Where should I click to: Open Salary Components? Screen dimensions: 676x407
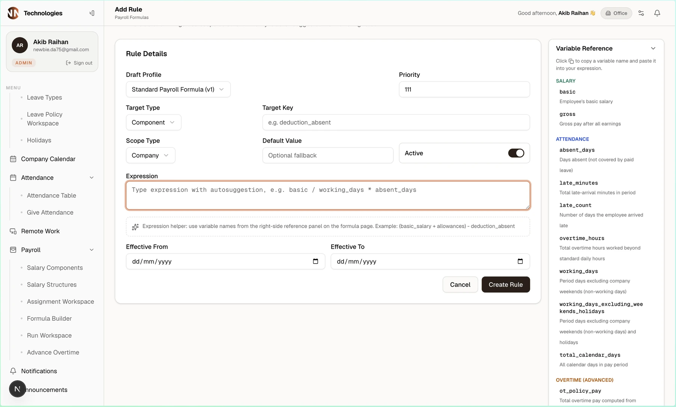(x=55, y=268)
